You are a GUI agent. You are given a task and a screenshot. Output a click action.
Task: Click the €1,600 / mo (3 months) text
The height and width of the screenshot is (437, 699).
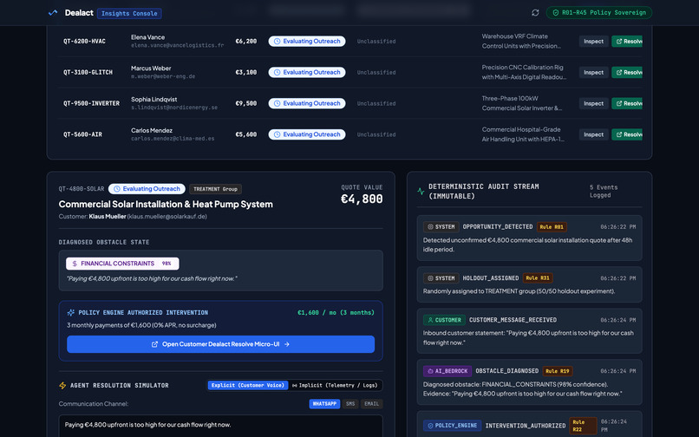coord(336,313)
